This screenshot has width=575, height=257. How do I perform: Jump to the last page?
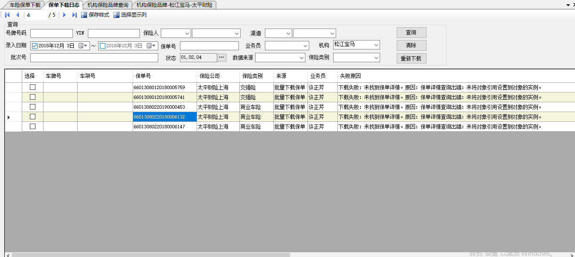tap(74, 15)
